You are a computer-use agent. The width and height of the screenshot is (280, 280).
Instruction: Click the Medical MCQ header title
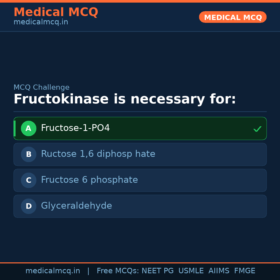[56, 12]
